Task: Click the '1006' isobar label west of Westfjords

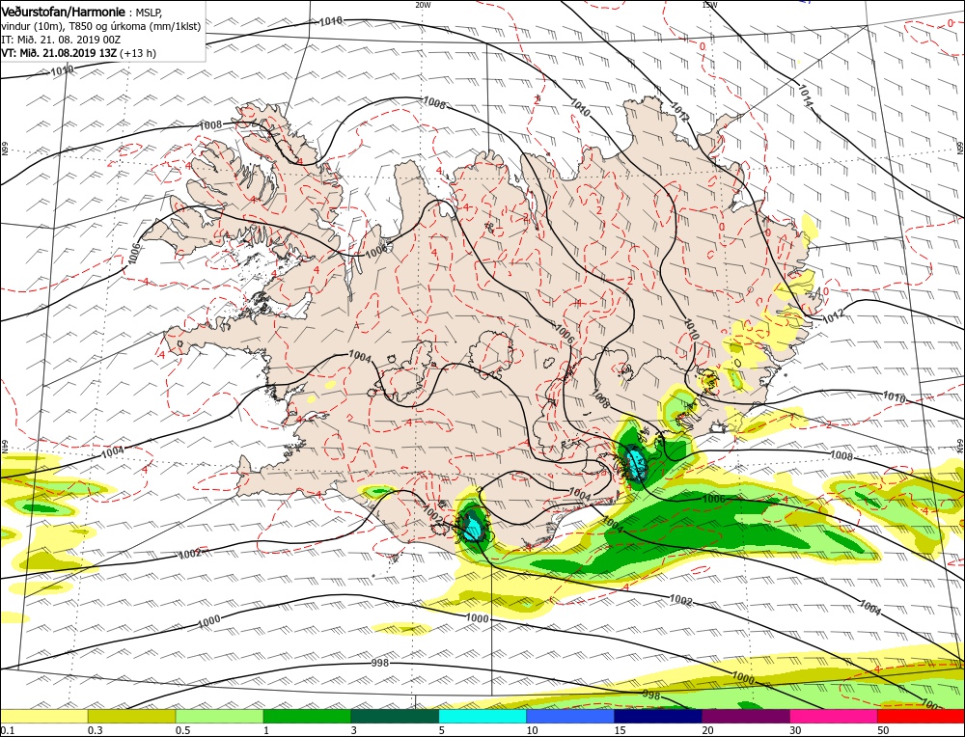Action: 134,254
